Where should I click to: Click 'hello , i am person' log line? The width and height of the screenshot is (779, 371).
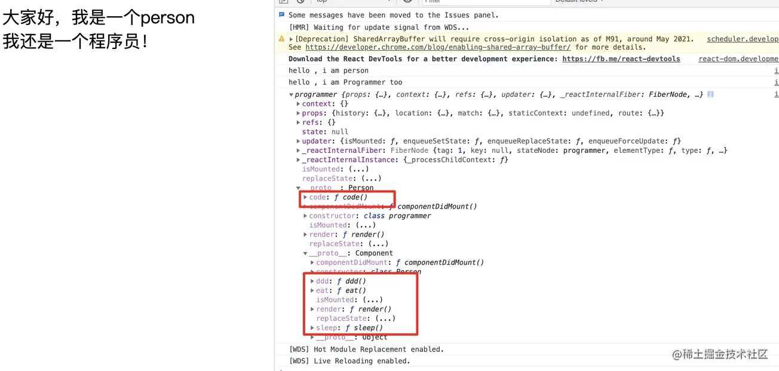tap(329, 70)
